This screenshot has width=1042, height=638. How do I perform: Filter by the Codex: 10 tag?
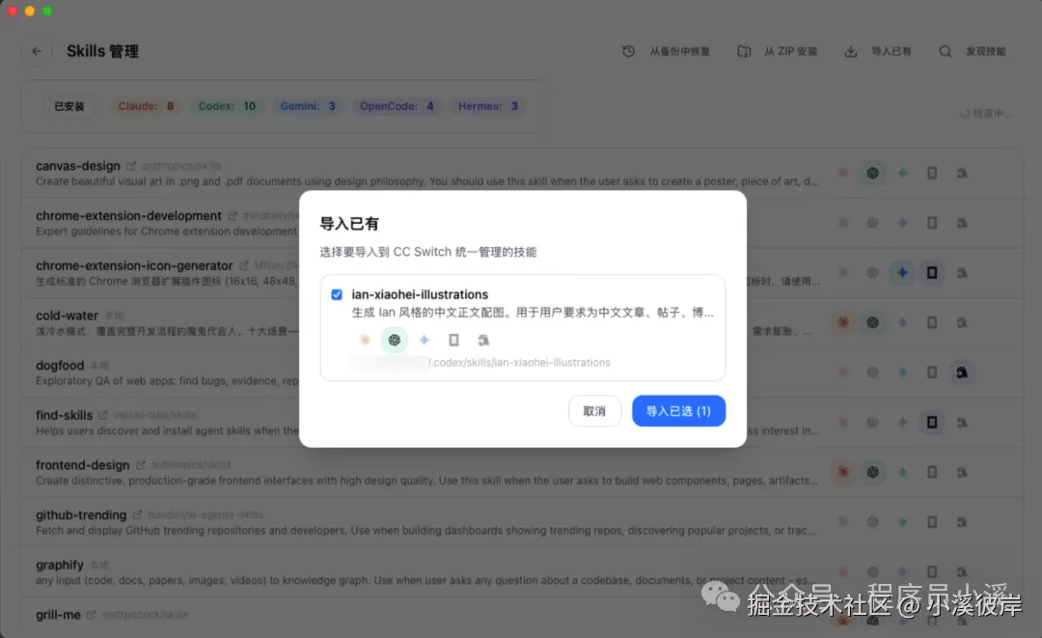227,106
